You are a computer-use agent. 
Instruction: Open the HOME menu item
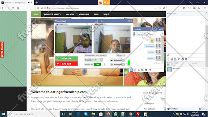pyautogui.click(x=36, y=14)
